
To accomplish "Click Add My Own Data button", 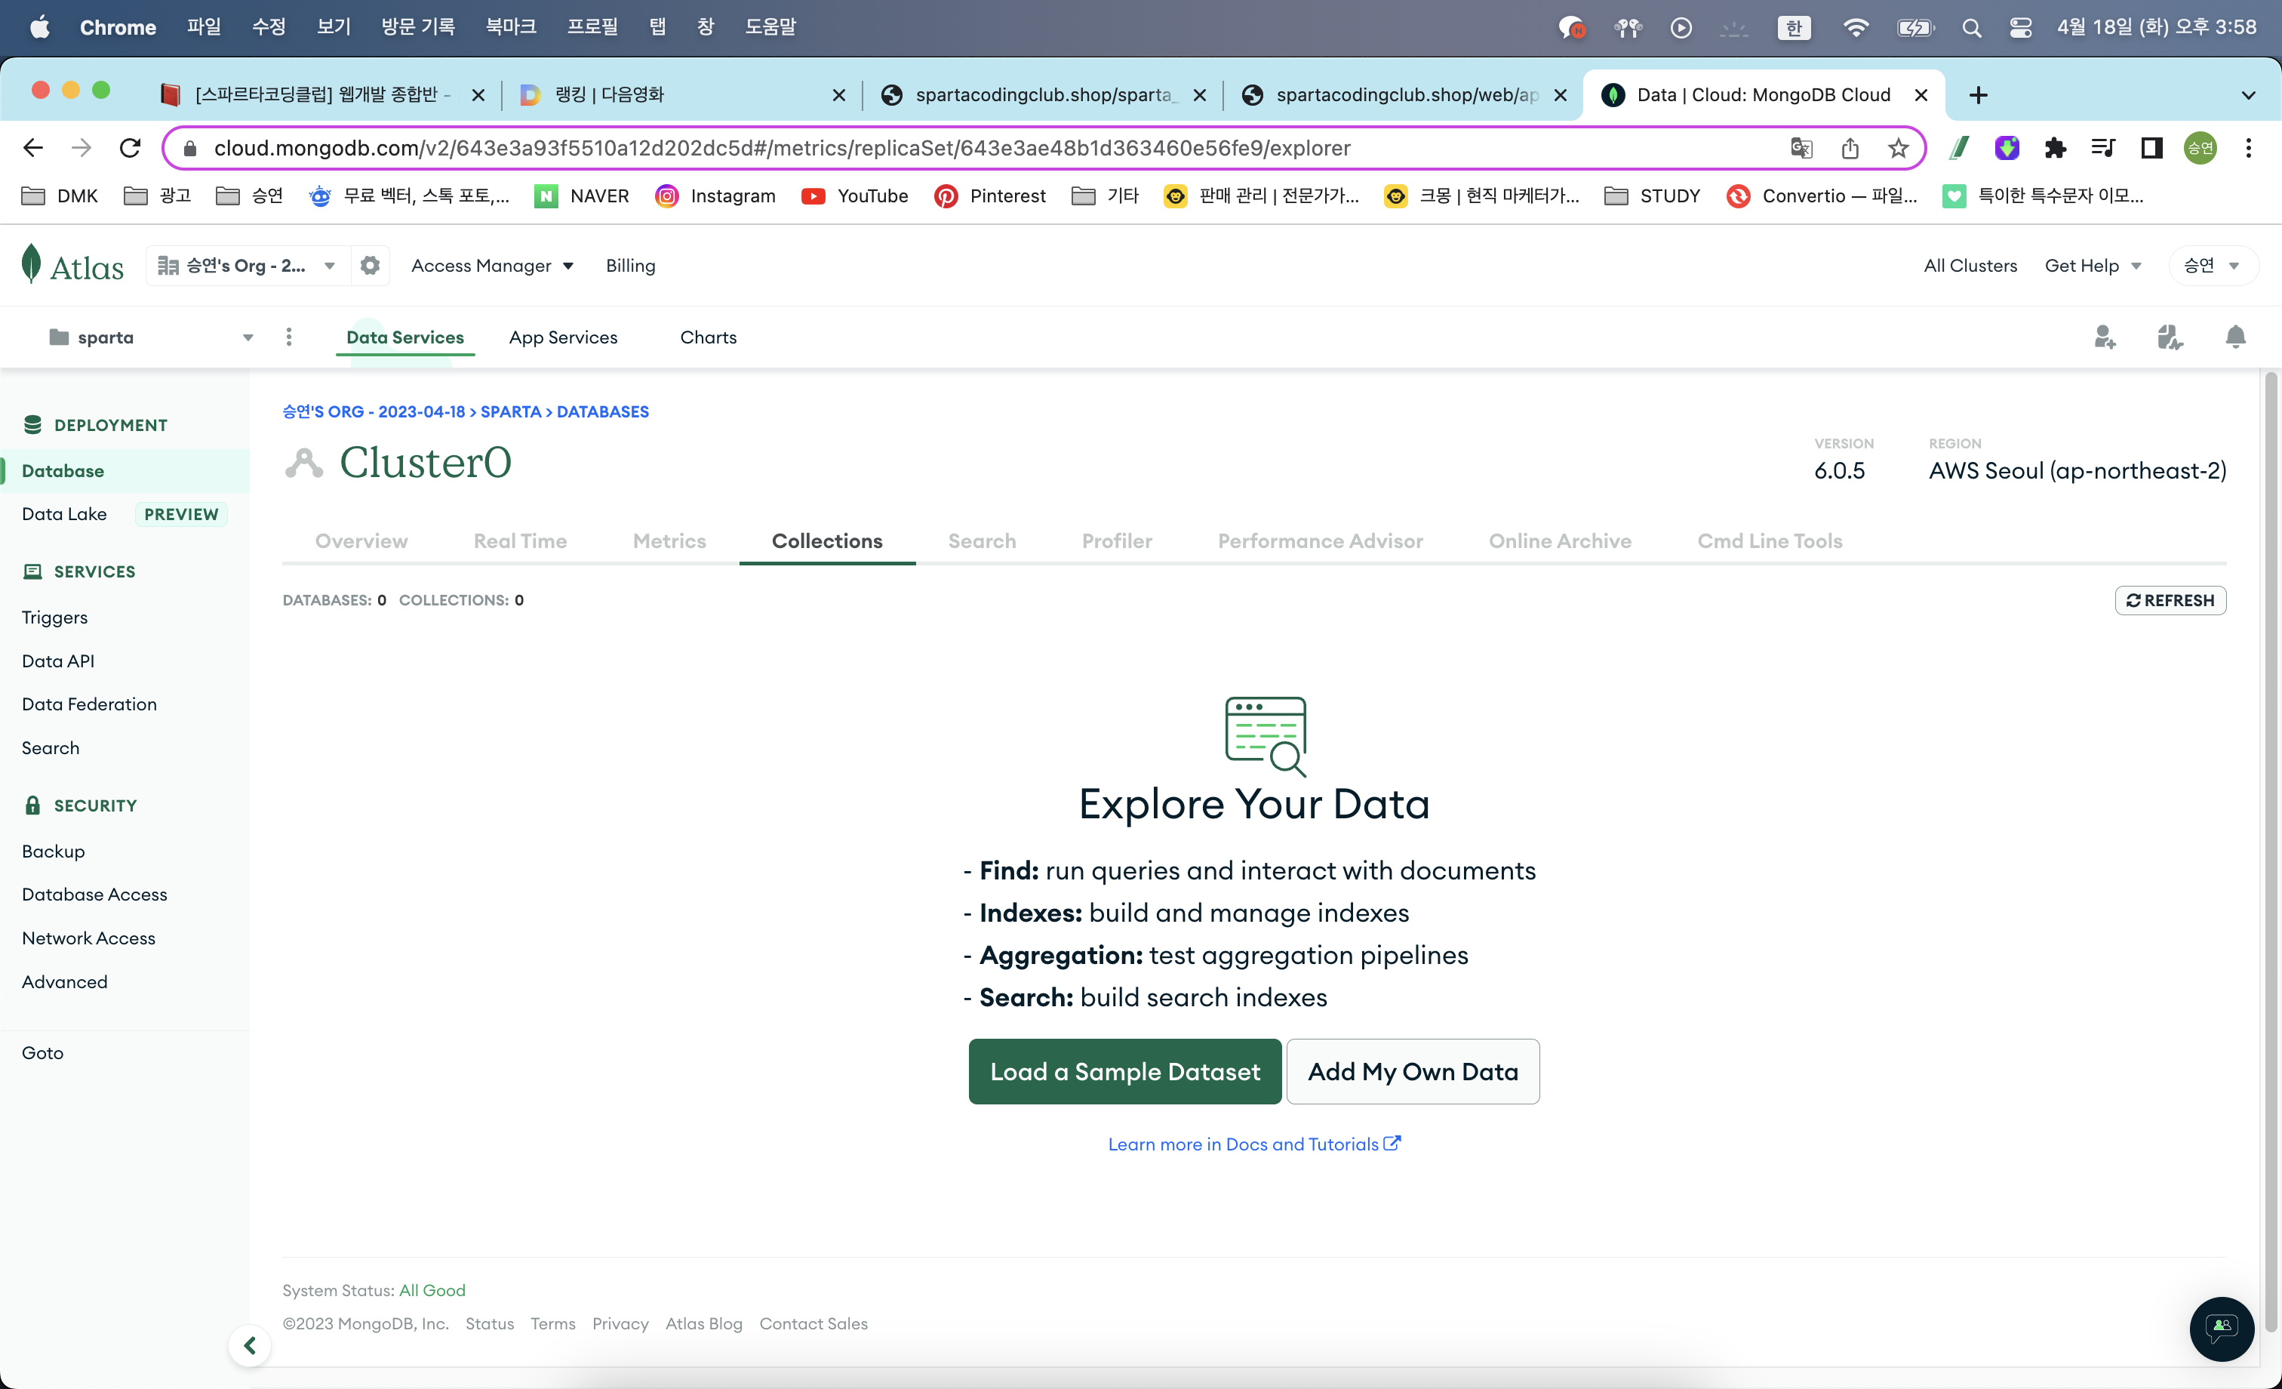I will pos(1413,1072).
